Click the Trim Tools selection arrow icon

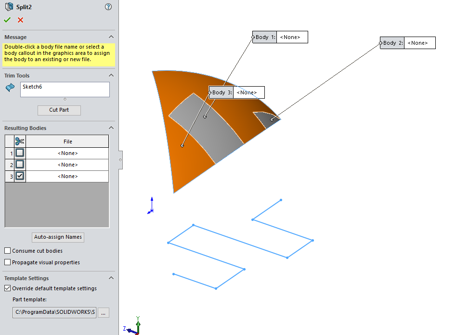pos(10,88)
